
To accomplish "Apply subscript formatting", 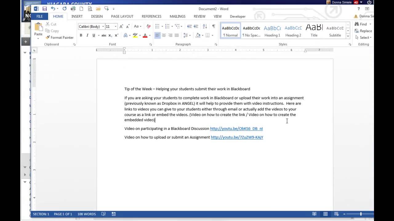I will [110, 35].
